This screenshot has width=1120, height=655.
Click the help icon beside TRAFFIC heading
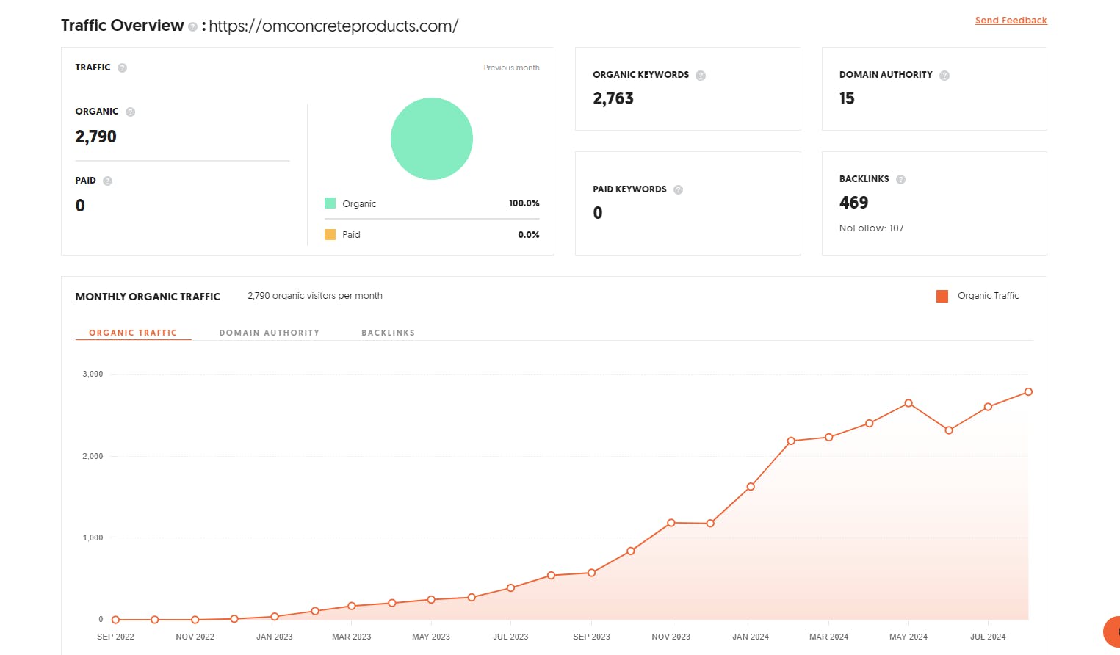(x=123, y=68)
